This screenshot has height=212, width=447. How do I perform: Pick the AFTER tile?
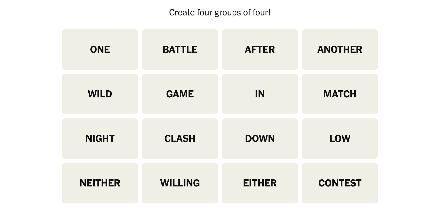point(260,50)
